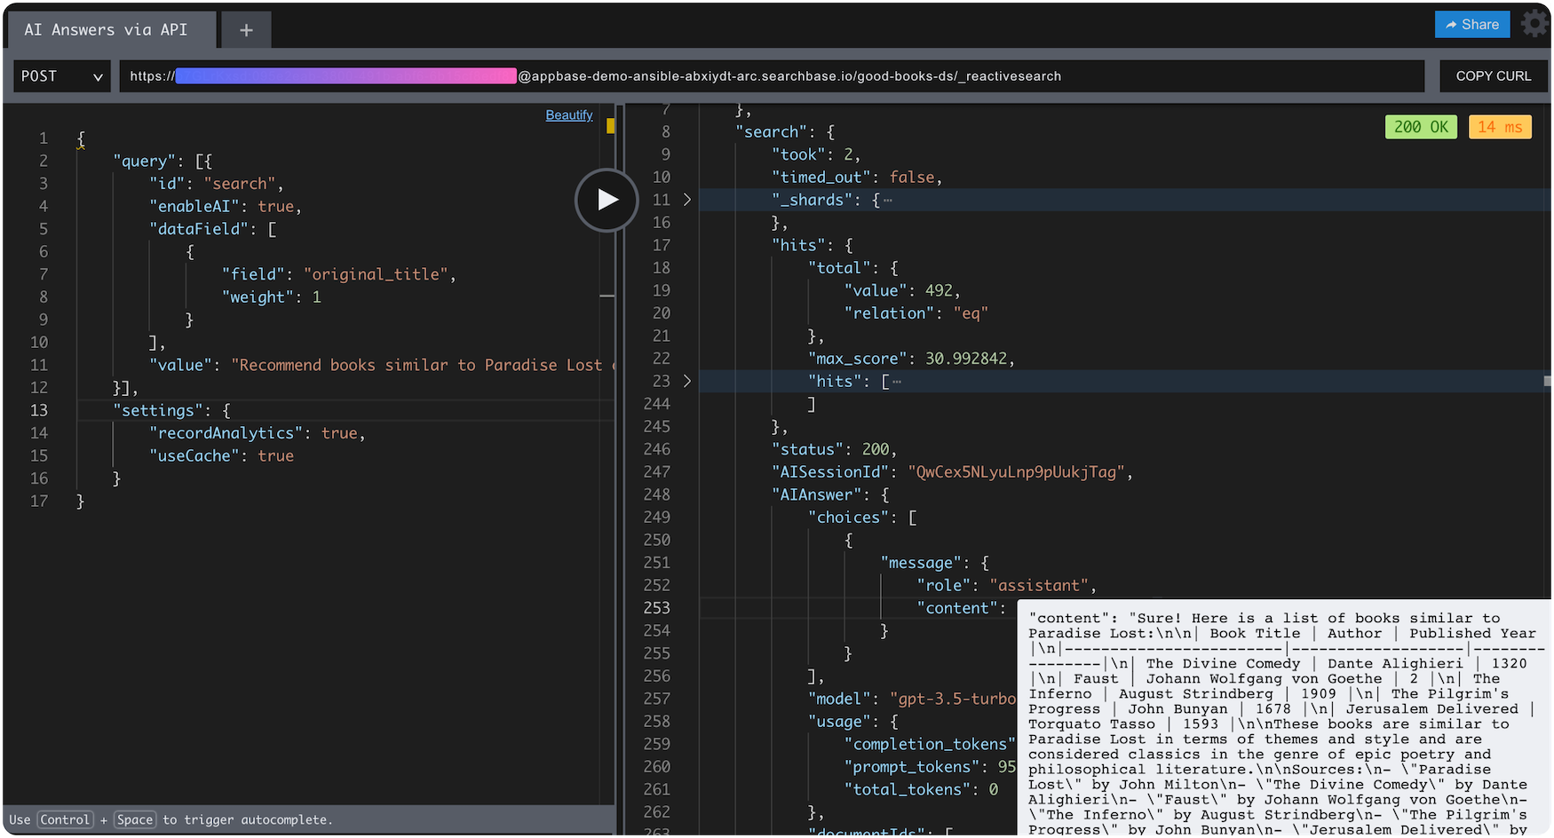Select the AI Answers via API tab

tap(110, 29)
